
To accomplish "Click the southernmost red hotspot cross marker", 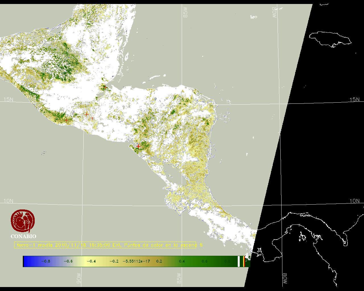I will tap(138, 146).
